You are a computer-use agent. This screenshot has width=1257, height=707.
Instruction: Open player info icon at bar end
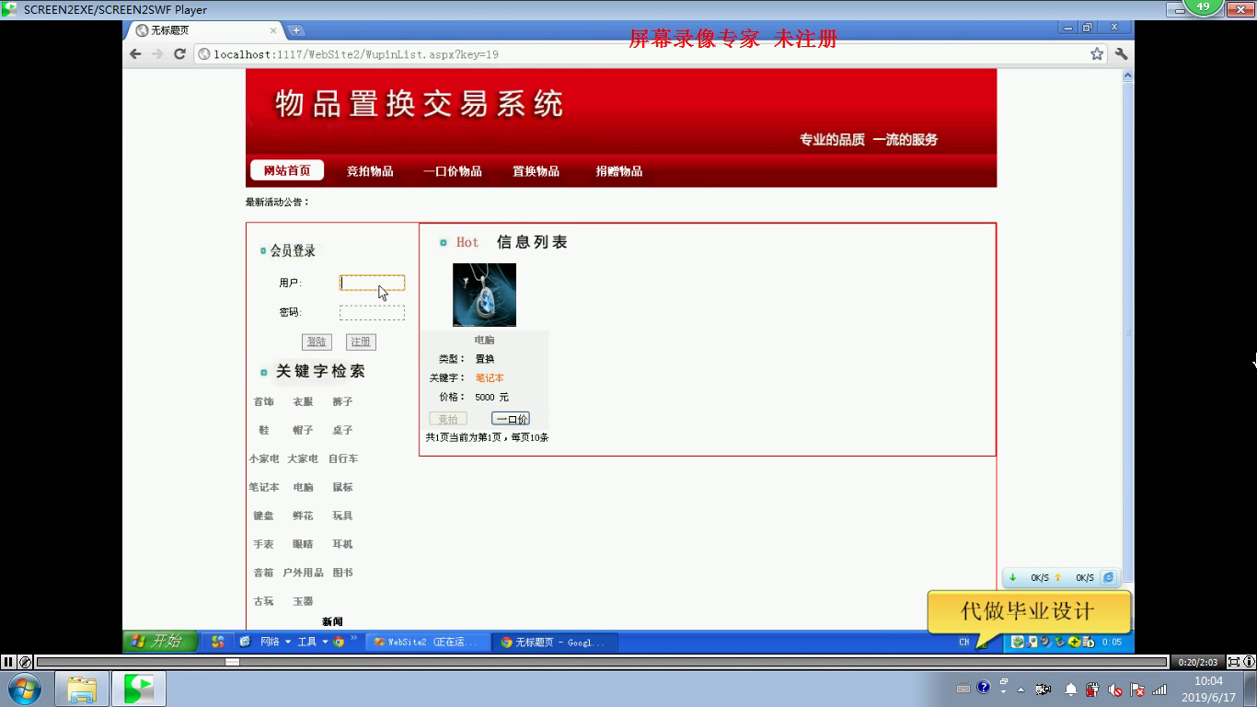(x=1249, y=662)
